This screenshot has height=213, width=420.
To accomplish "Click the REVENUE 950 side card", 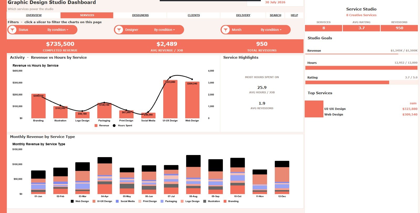I will point(399,28).
